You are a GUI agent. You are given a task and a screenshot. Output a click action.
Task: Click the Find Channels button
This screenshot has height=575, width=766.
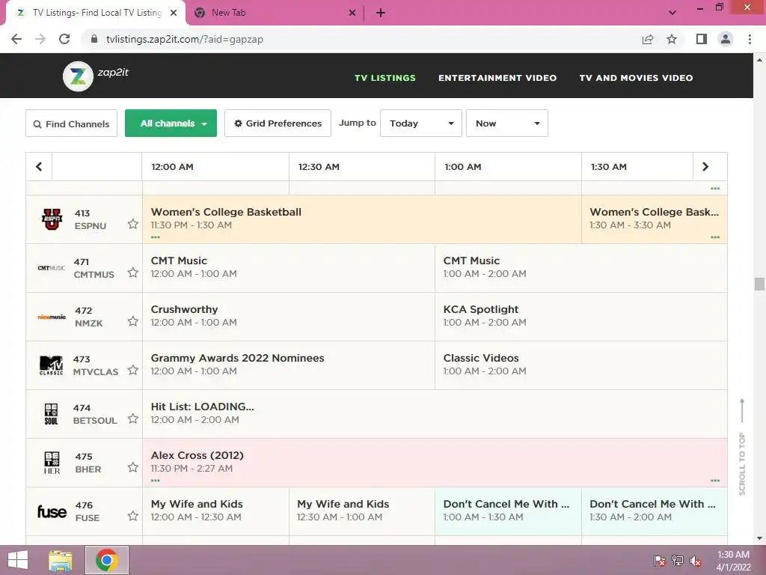click(x=71, y=124)
